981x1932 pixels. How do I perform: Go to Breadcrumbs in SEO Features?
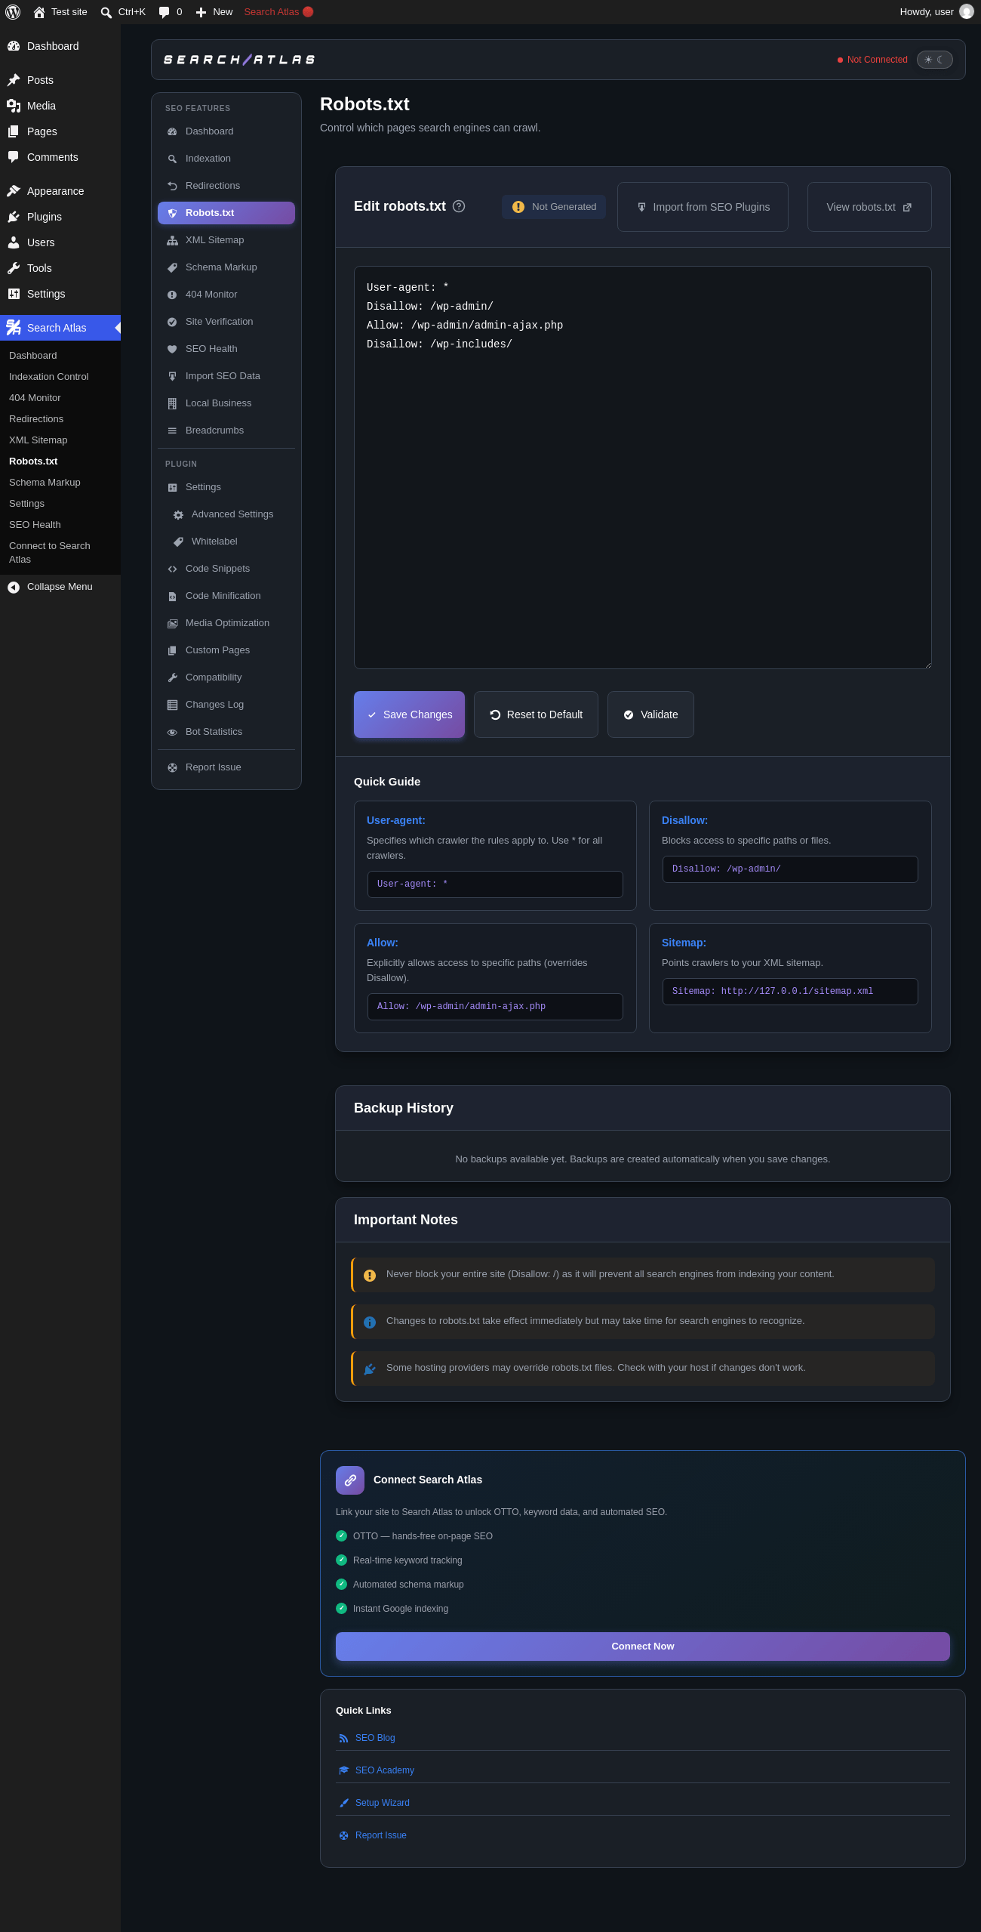[x=226, y=431]
